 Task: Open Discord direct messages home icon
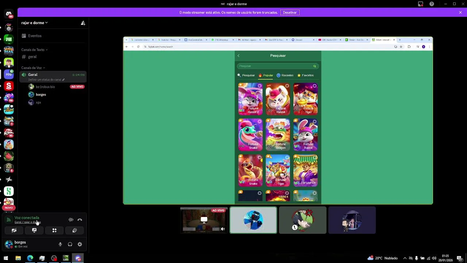[x=9, y=14]
